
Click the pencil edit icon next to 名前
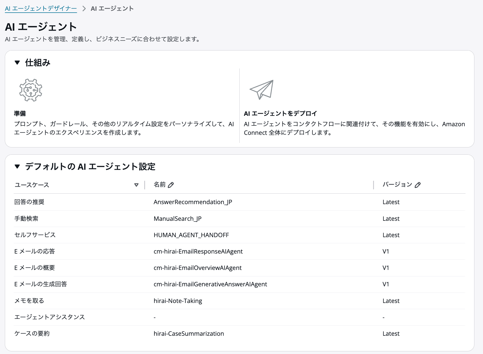click(x=171, y=185)
